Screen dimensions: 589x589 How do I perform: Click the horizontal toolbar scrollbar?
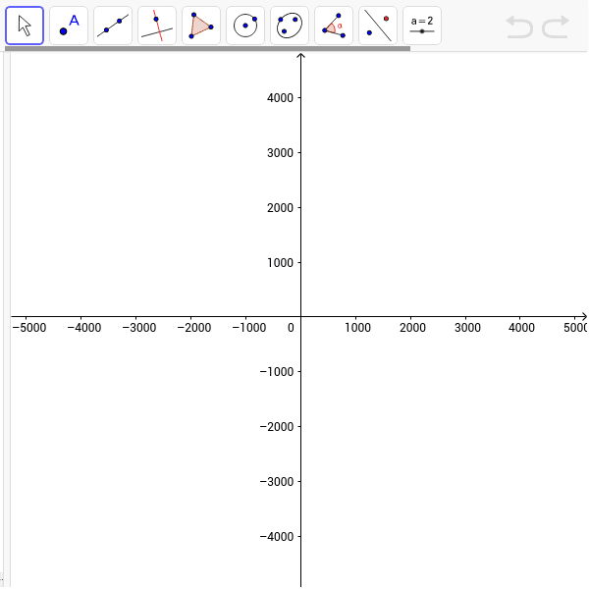point(207,48)
